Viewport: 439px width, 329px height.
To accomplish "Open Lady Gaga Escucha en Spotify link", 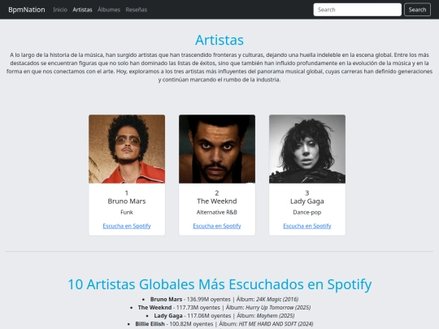I will tap(307, 226).
